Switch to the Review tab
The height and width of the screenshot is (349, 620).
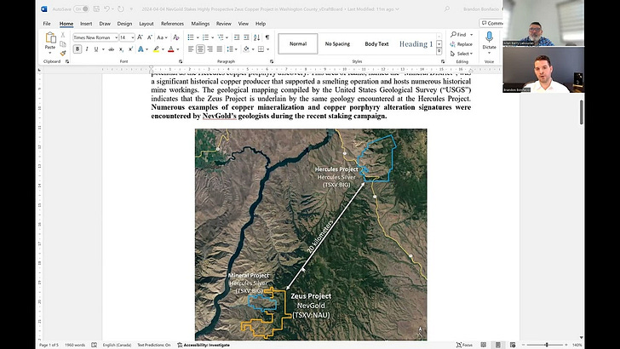point(223,24)
